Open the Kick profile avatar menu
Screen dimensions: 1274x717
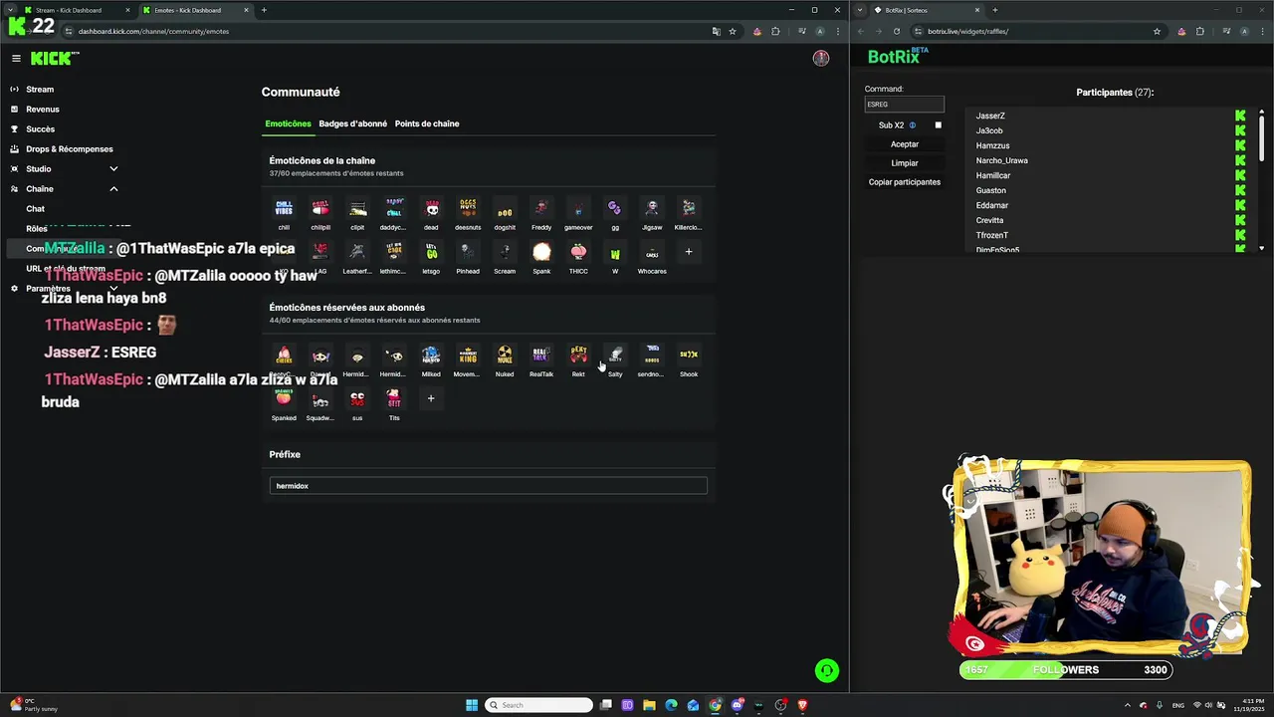click(x=821, y=59)
